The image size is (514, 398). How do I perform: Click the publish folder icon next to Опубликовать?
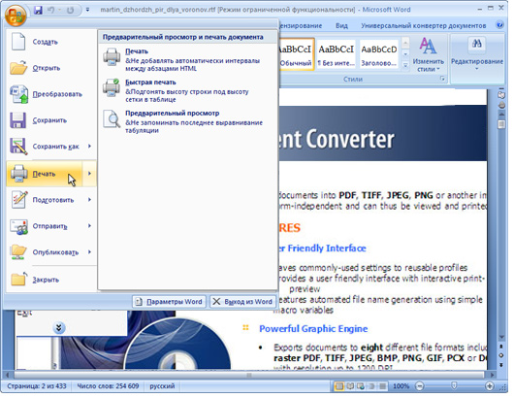(18, 252)
